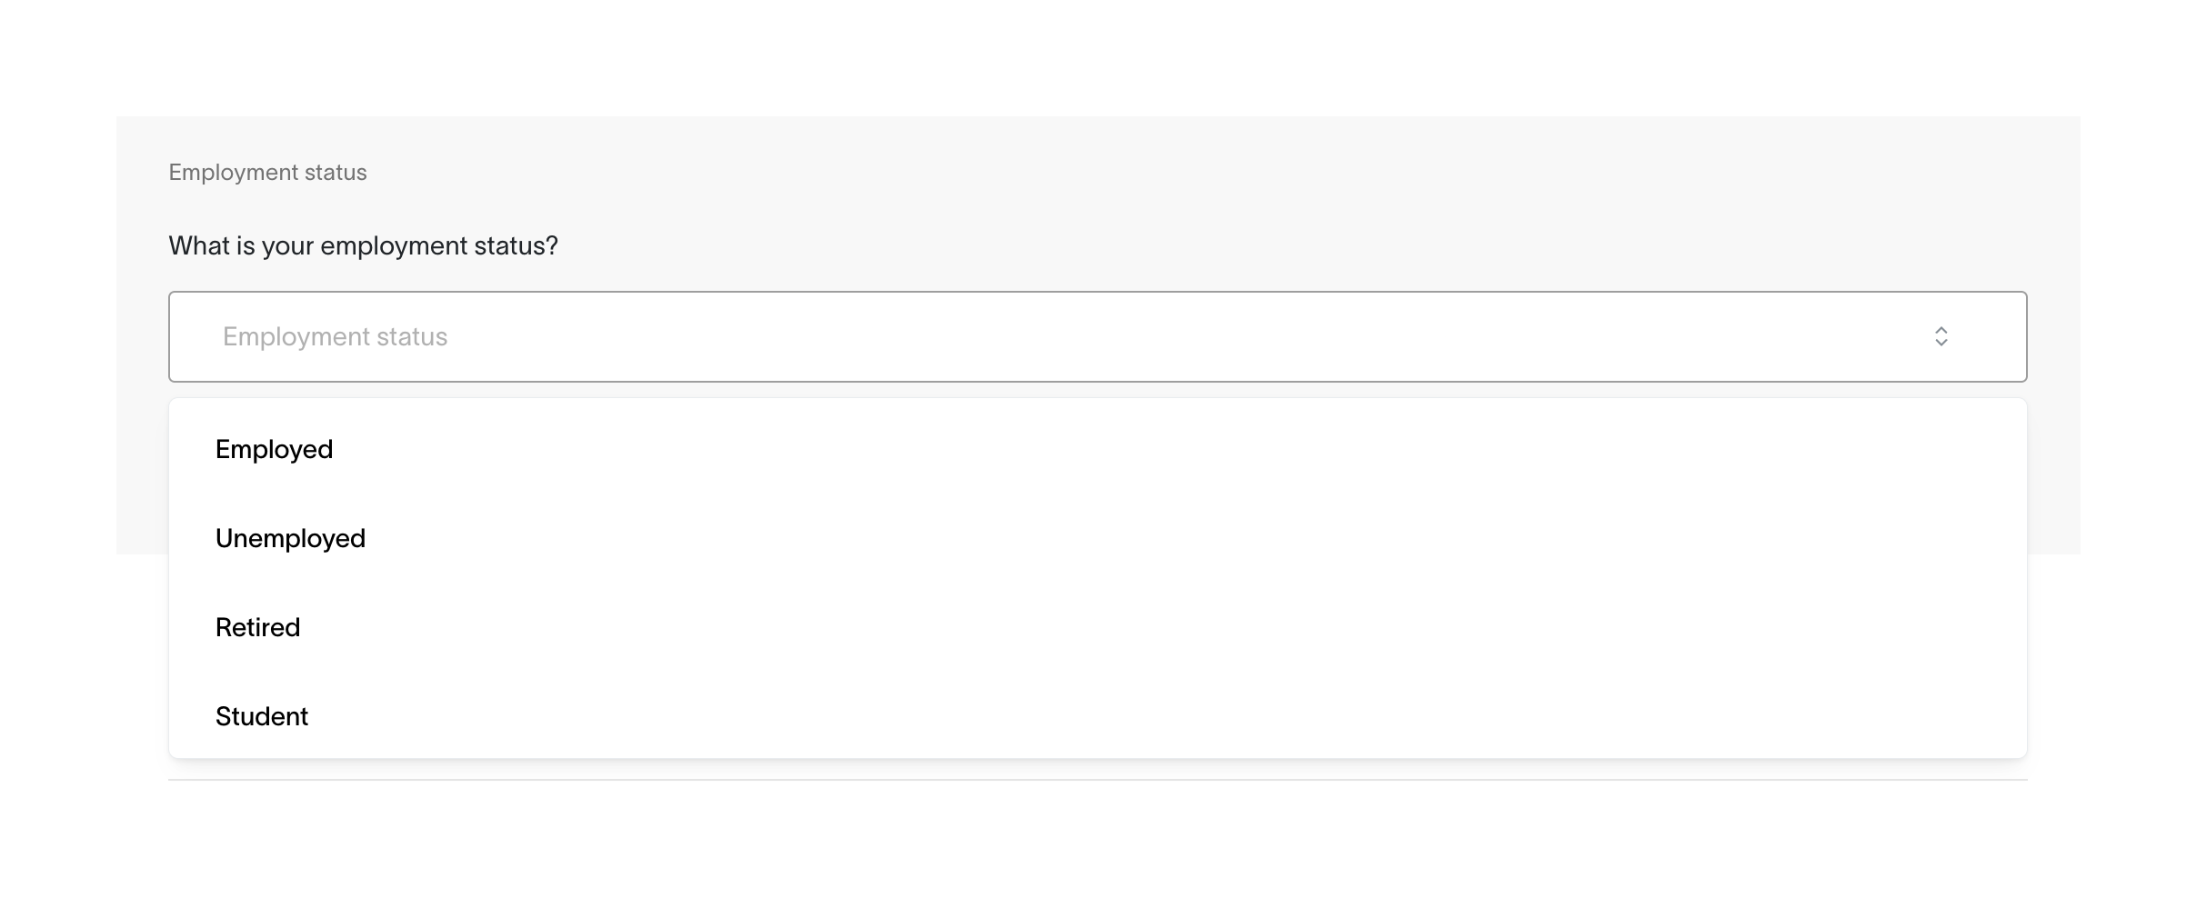Select the Employed option
The image size is (2197, 898).
(274, 449)
